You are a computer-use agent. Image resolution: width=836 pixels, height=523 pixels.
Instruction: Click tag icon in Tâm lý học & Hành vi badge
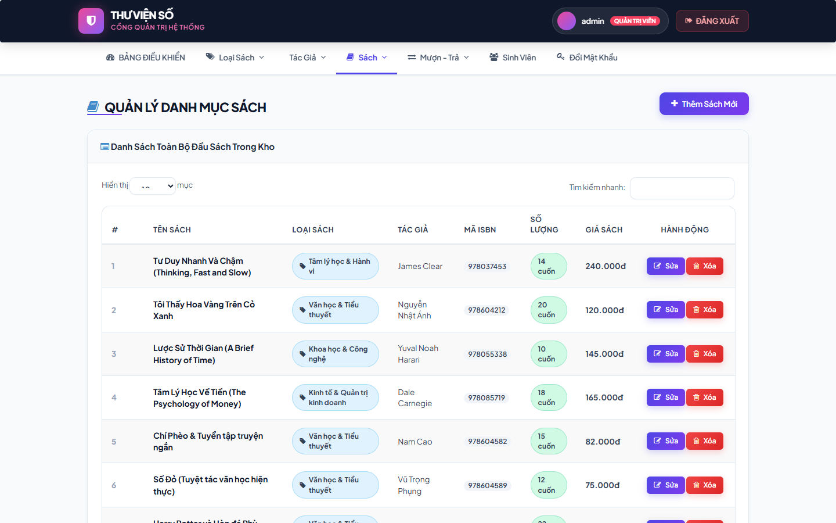pyautogui.click(x=302, y=266)
